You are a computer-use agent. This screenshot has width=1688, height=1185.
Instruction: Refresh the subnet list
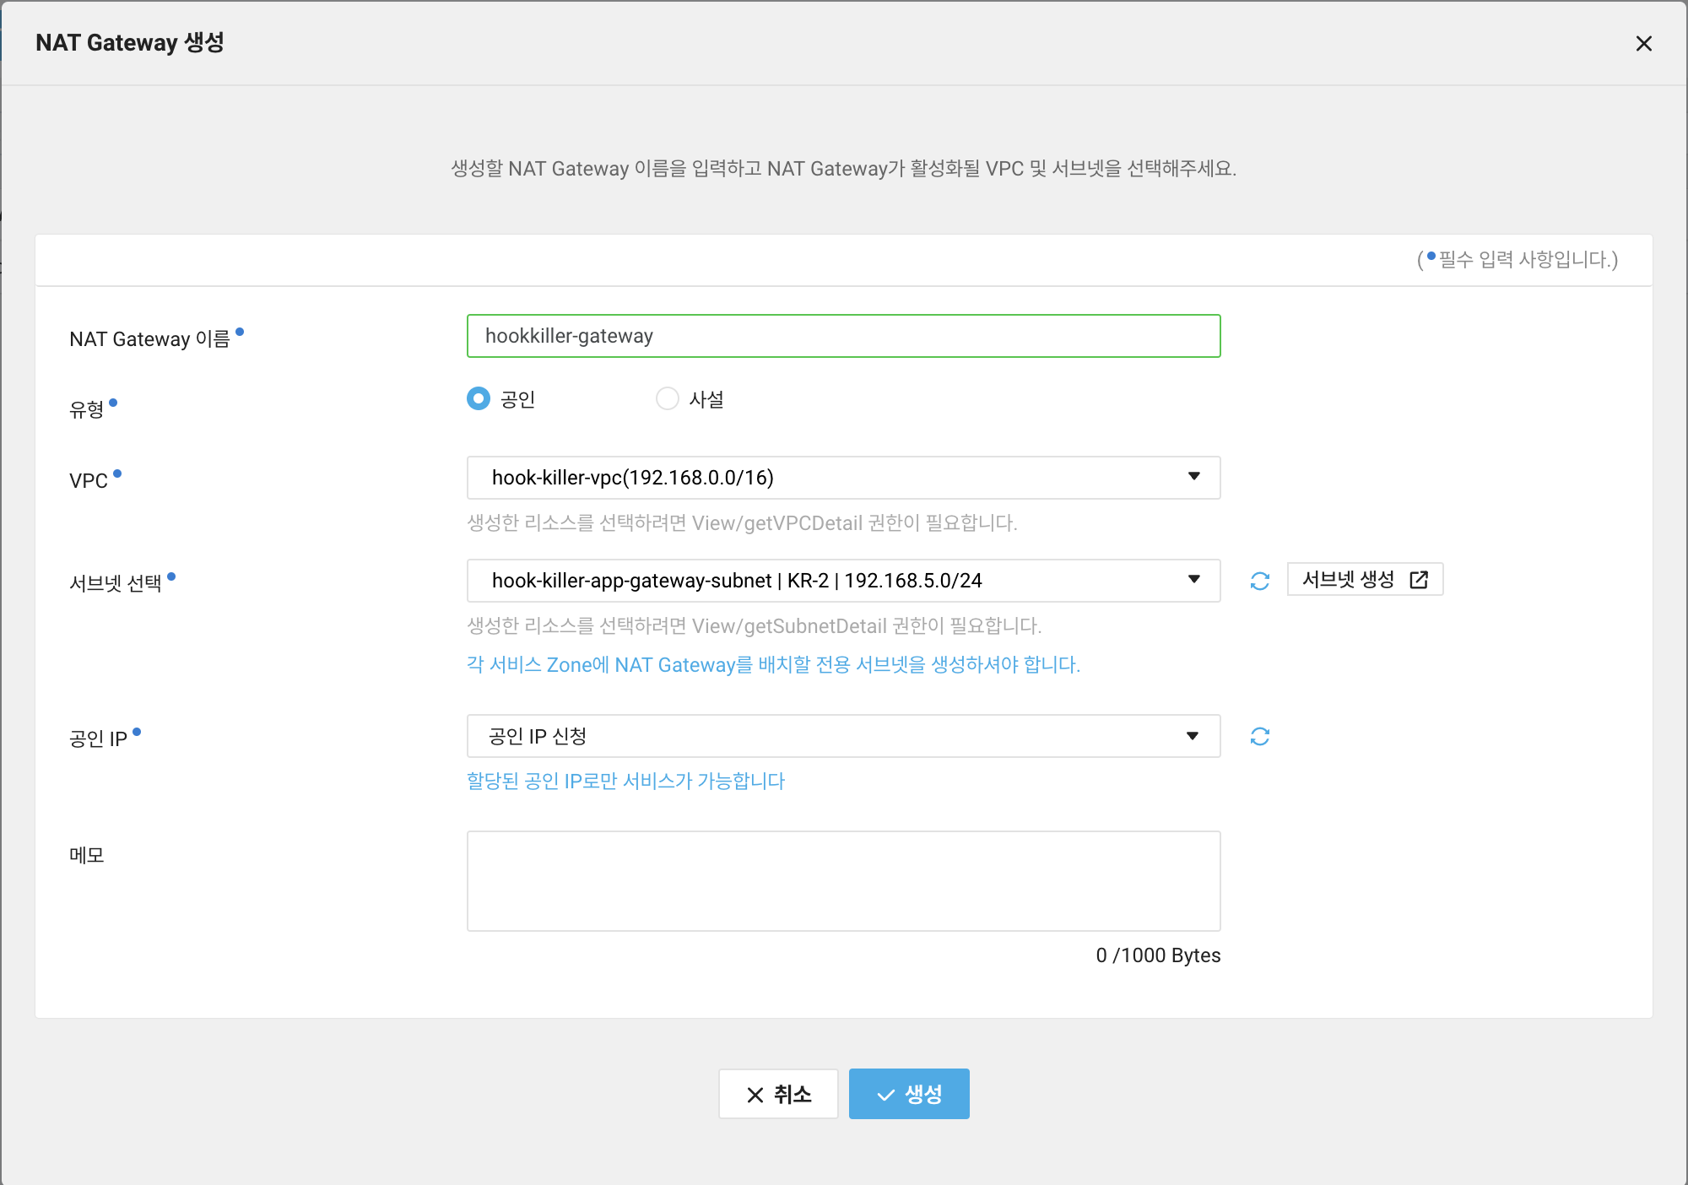click(1259, 581)
